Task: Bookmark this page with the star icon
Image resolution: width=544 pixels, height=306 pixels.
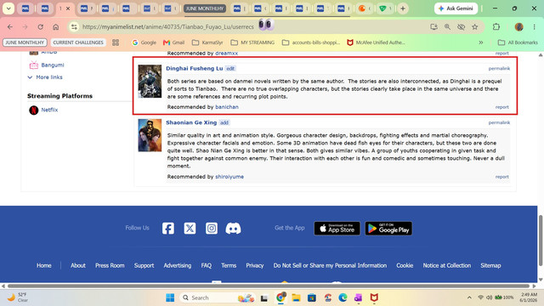Action: click(474, 26)
